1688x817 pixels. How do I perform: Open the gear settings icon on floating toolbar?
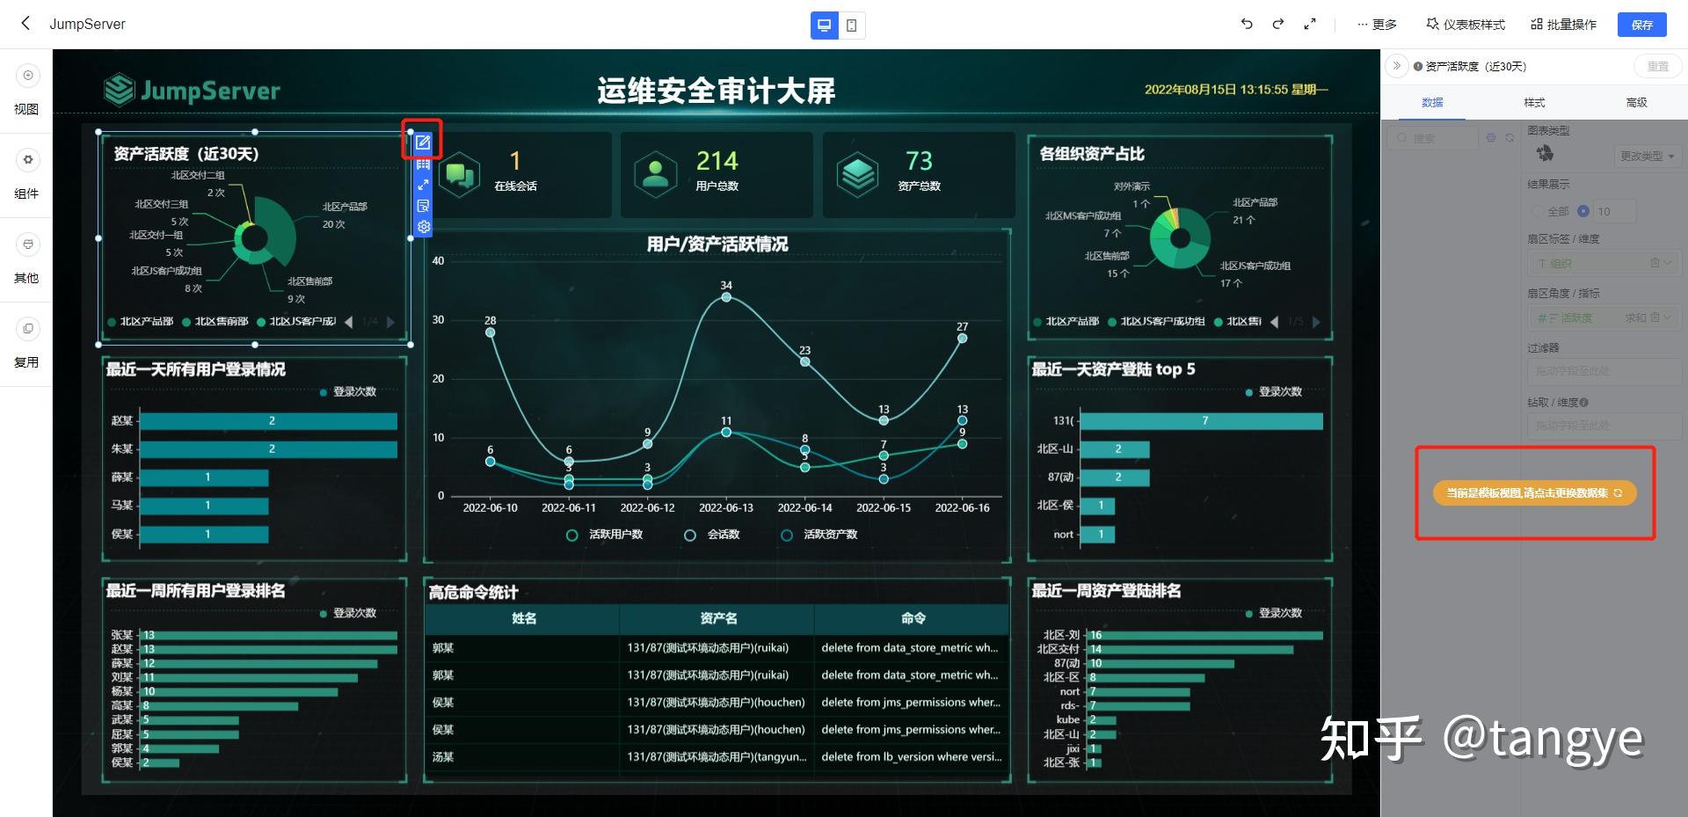pos(424,227)
